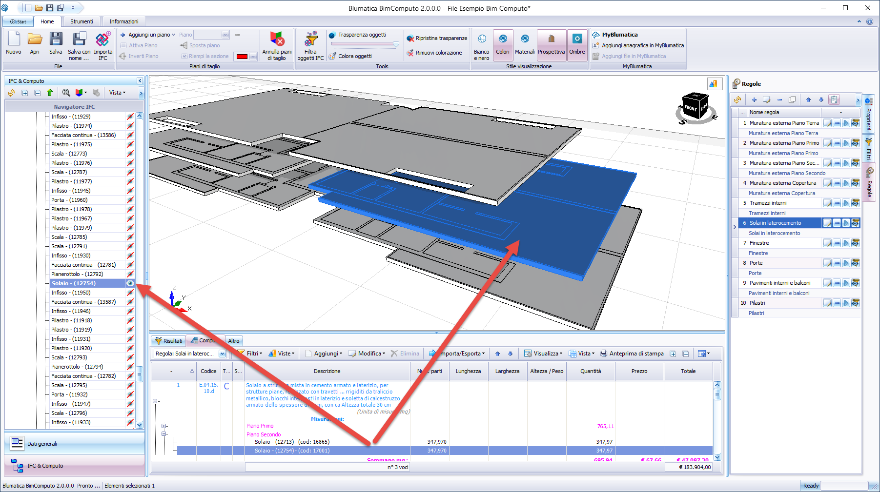Switch to Risultati tab
880x492 pixels.
[168, 341]
